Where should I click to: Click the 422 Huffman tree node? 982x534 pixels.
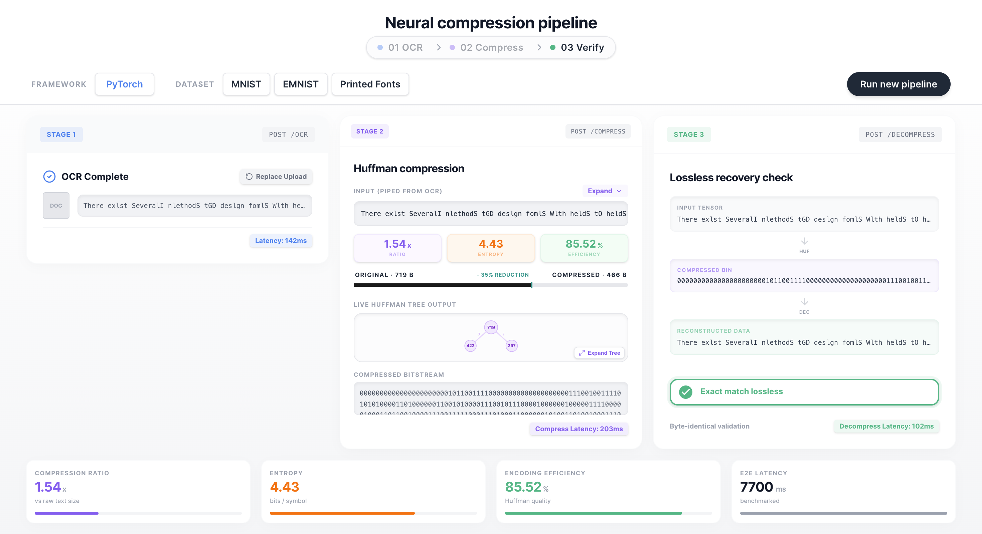[470, 345]
